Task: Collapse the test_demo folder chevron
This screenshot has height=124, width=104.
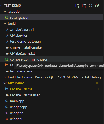Action: [x=5, y=83]
